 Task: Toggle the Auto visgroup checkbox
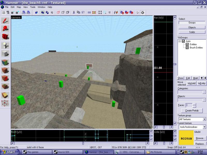click(183, 41)
